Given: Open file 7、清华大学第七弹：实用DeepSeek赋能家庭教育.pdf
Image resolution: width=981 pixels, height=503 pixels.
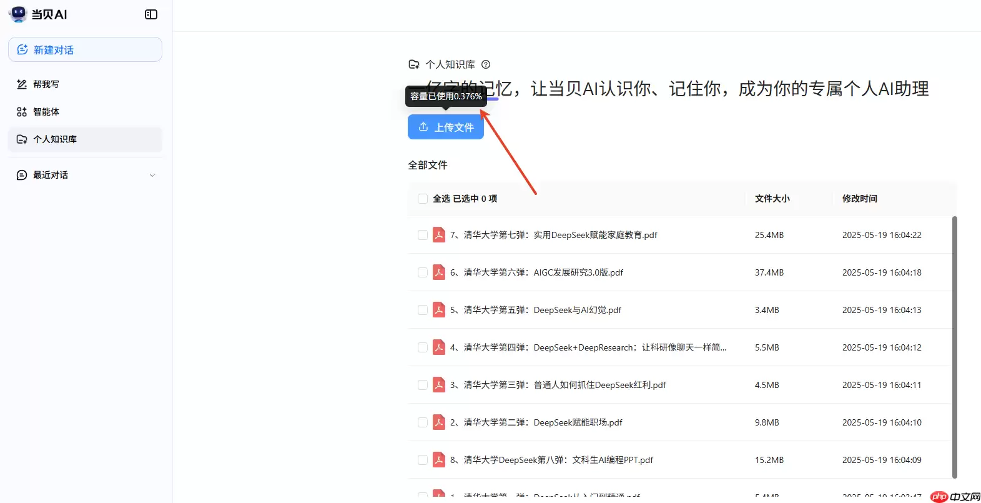Looking at the screenshot, I should coord(554,235).
